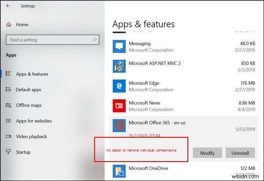Click the Microsoft OneDrive app icon
This screenshot has height=181, width=264.
pos(119,171)
